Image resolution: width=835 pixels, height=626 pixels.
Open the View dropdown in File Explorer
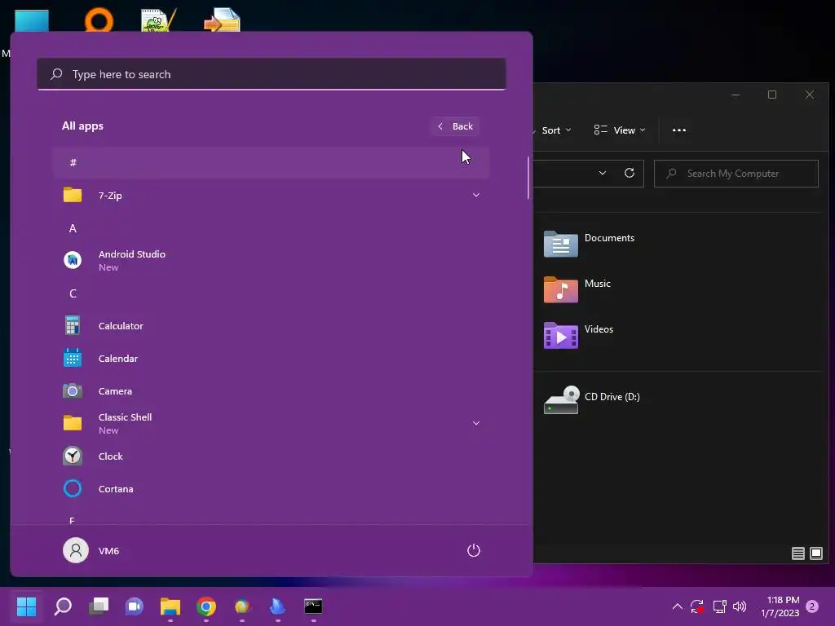(x=620, y=130)
